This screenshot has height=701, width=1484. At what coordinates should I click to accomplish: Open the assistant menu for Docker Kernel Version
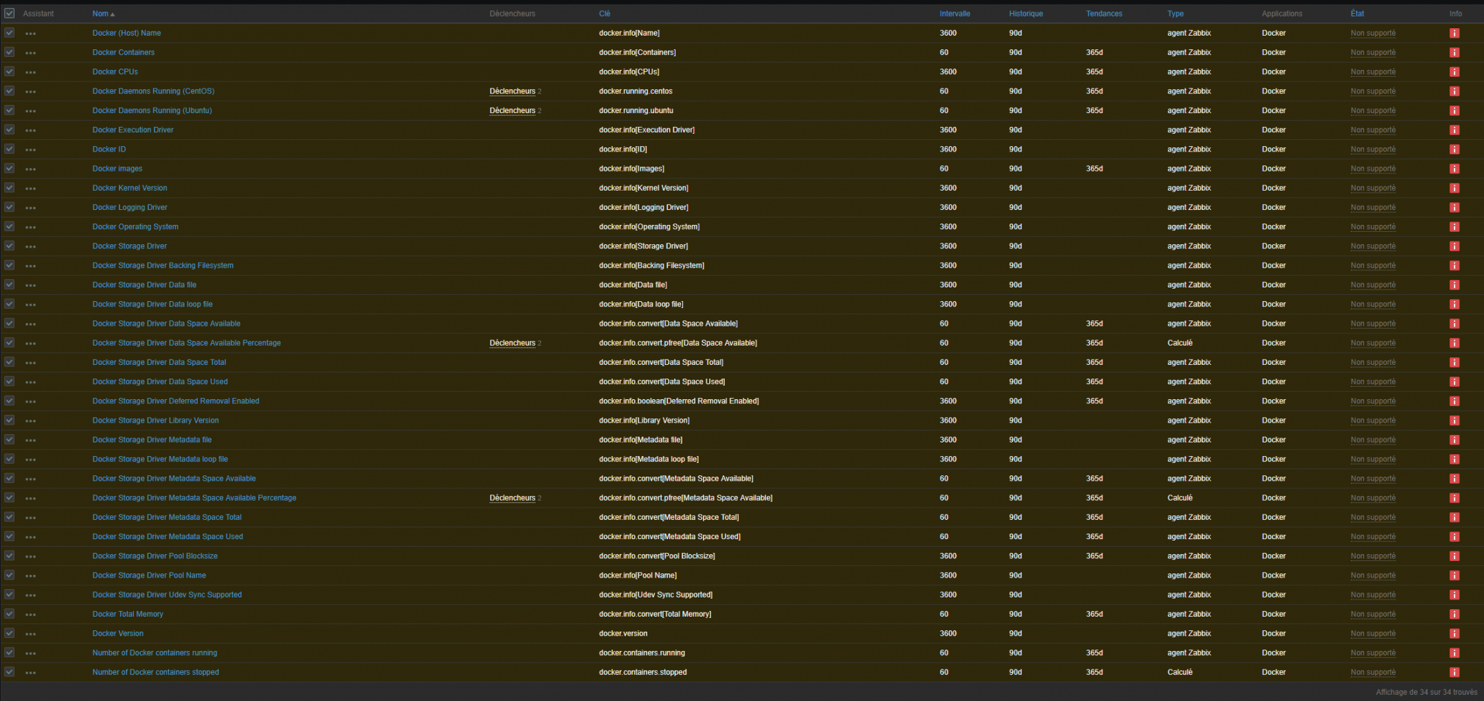[x=30, y=189]
